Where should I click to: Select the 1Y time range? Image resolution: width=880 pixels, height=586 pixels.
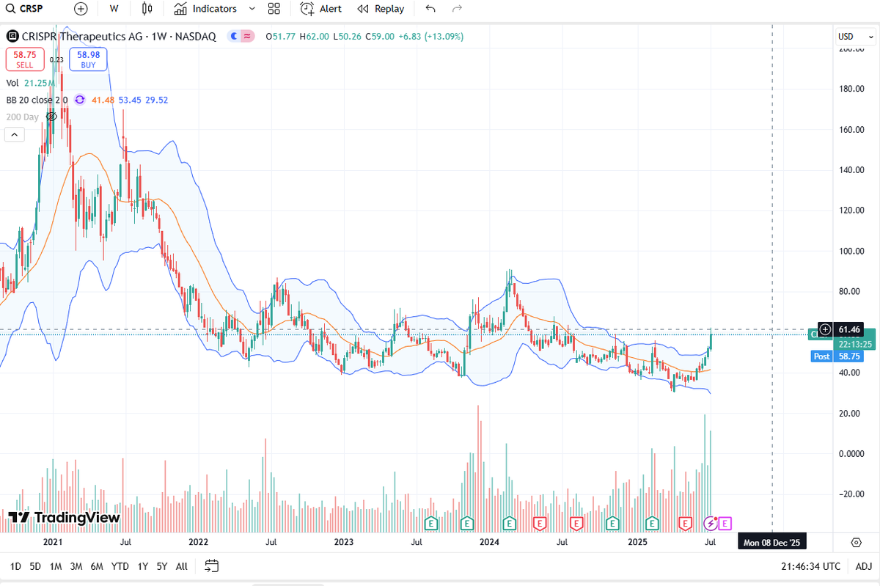143,566
